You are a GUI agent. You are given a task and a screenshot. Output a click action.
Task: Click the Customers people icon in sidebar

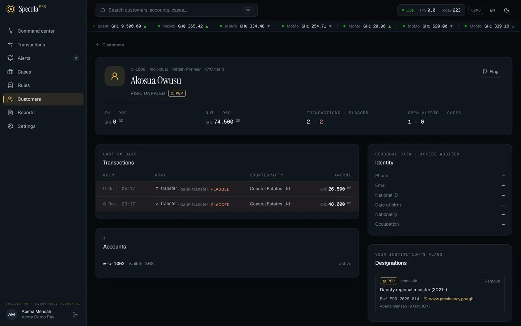[10, 99]
